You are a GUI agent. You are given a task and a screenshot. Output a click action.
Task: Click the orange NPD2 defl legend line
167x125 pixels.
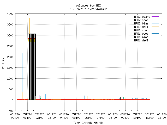(x=156, y=27)
